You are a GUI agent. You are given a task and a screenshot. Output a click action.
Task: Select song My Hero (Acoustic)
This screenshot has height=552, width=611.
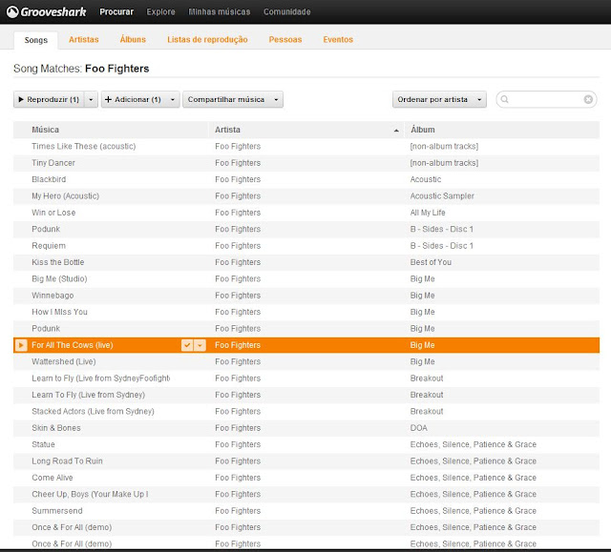66,196
